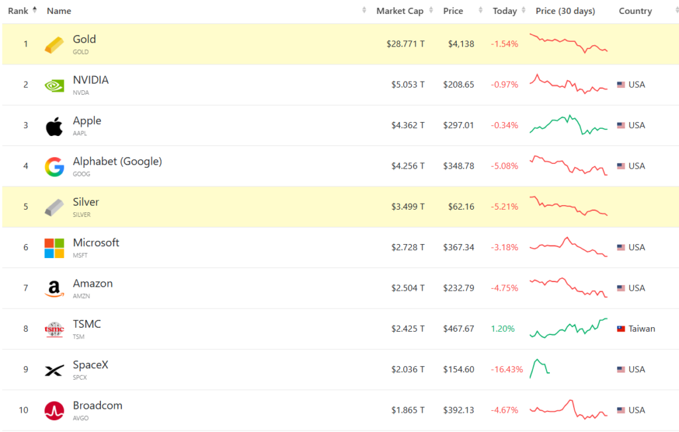Open the TSMC company link
Image resolution: width=679 pixels, height=432 pixels.
pyautogui.click(x=87, y=324)
